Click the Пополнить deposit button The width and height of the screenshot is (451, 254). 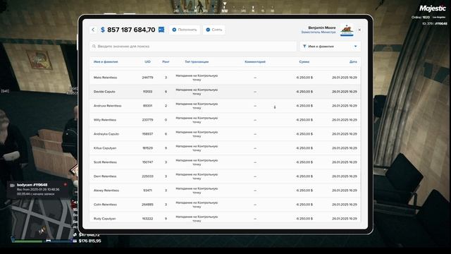click(185, 30)
